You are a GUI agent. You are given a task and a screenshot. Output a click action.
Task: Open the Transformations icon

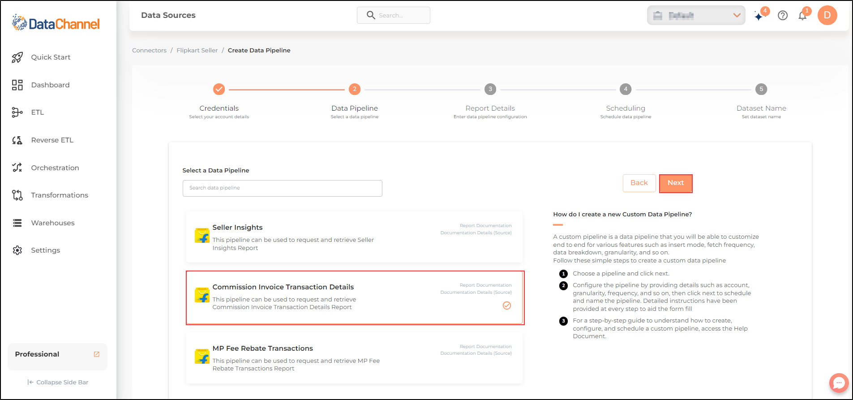pyautogui.click(x=17, y=195)
